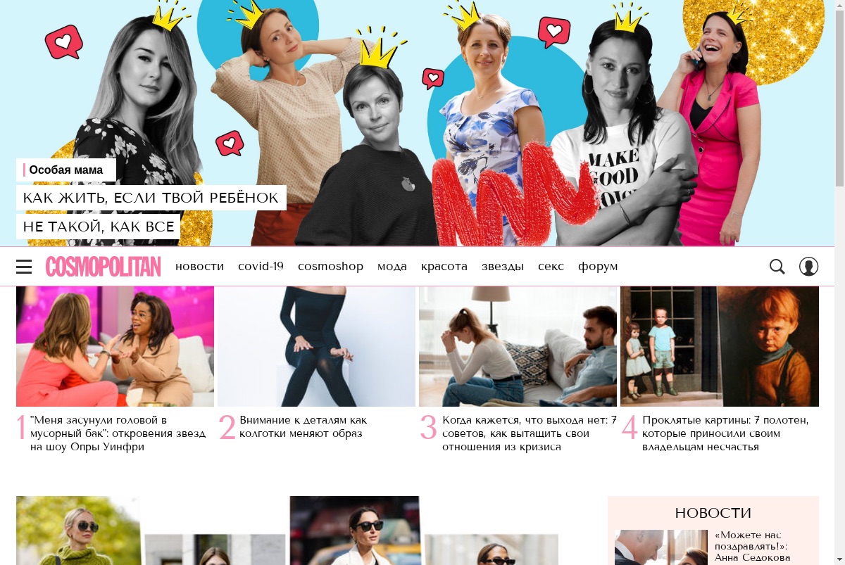Open the форум nav link
This screenshot has width=845, height=565.
coord(598,267)
